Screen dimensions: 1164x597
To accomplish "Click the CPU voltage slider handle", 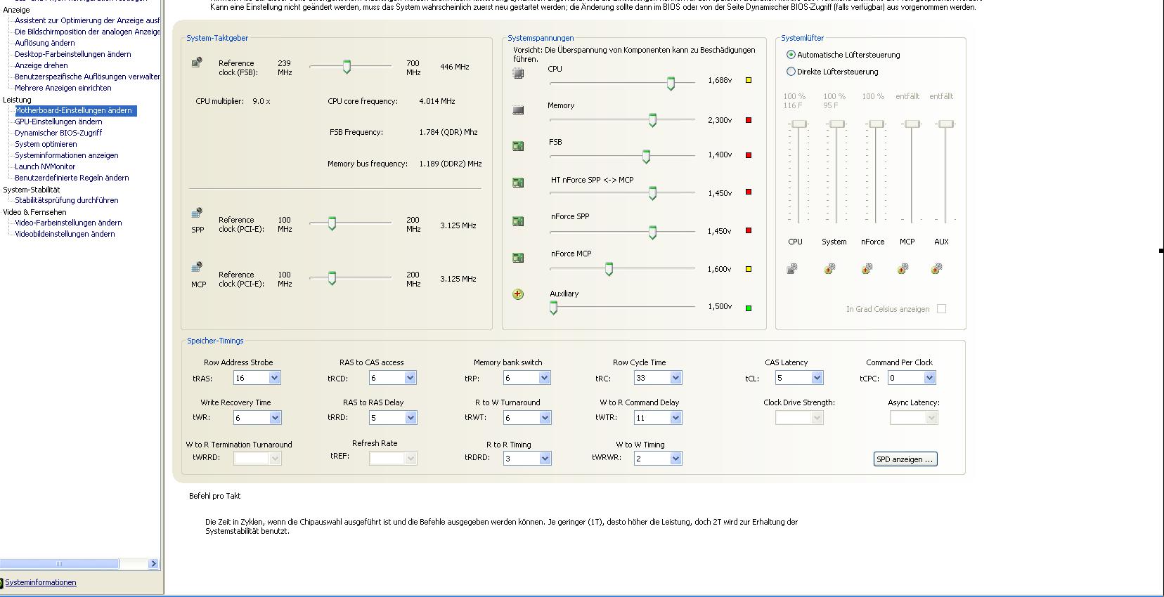I will [x=671, y=84].
